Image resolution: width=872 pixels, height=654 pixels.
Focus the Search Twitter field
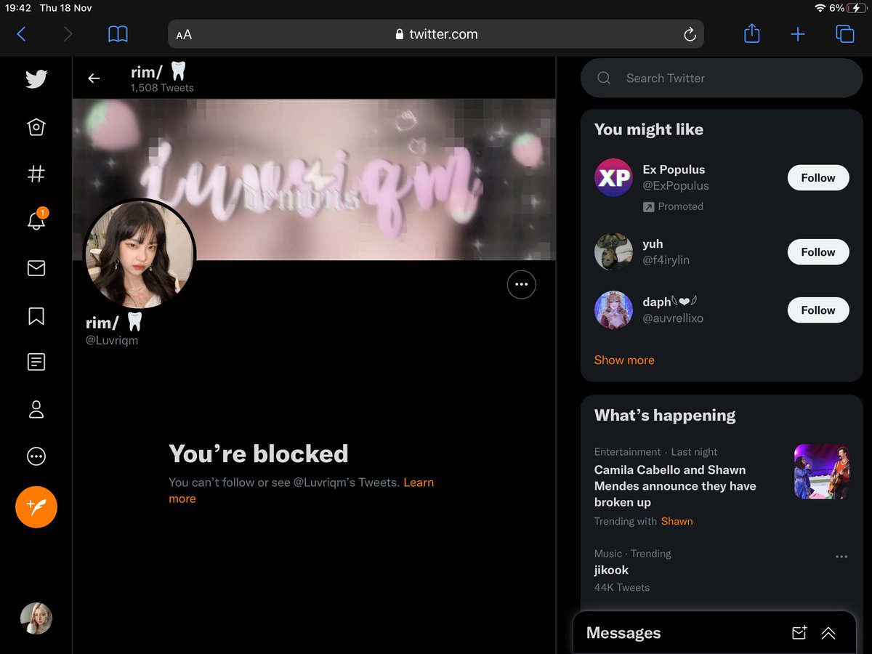[722, 78]
